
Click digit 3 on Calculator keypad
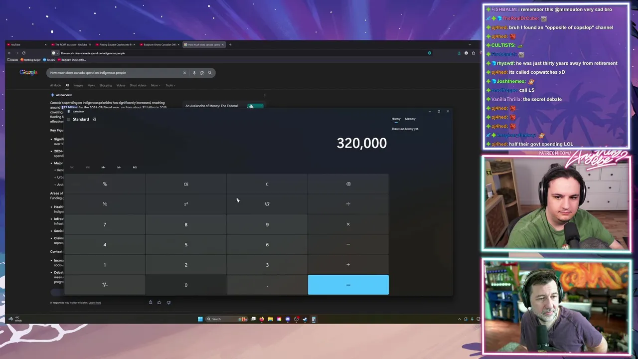(x=267, y=265)
